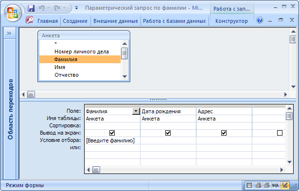Select Имя field in Анкета list
The height and width of the screenshot is (191, 299).
pos(80,67)
